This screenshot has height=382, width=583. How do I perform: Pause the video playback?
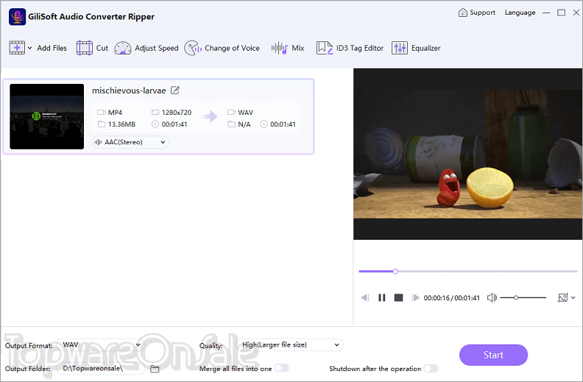click(381, 297)
